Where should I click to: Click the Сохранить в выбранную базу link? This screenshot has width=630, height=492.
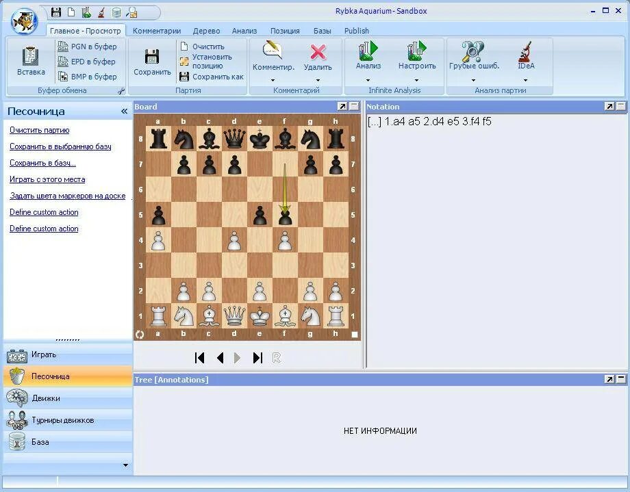tap(60, 146)
